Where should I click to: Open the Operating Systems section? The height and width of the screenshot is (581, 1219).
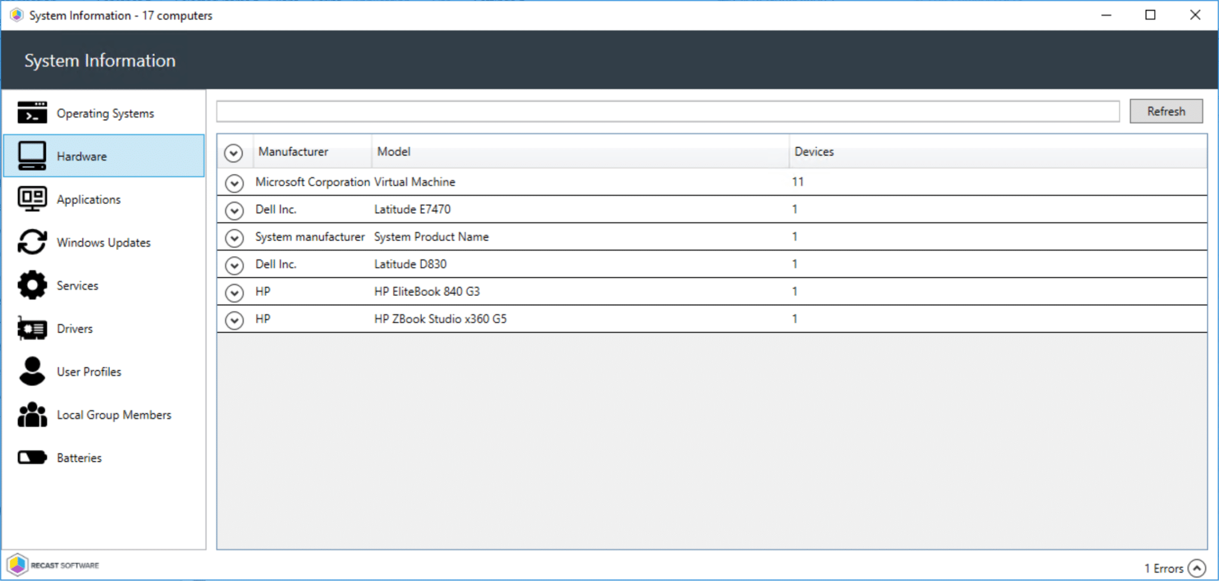pyautogui.click(x=105, y=113)
